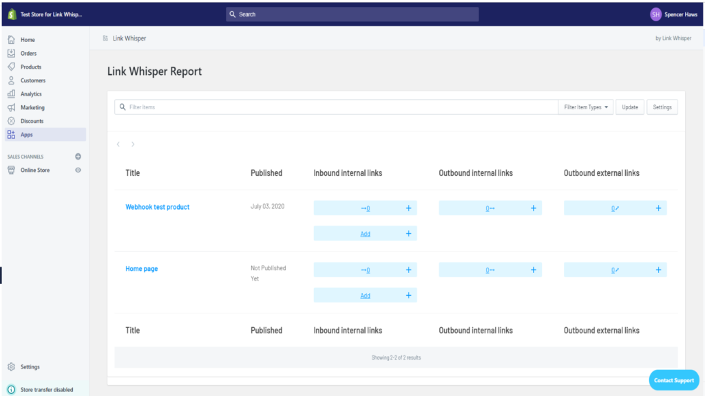705x396 pixels.
Task: Open Home in the sidebar
Action: (28, 40)
